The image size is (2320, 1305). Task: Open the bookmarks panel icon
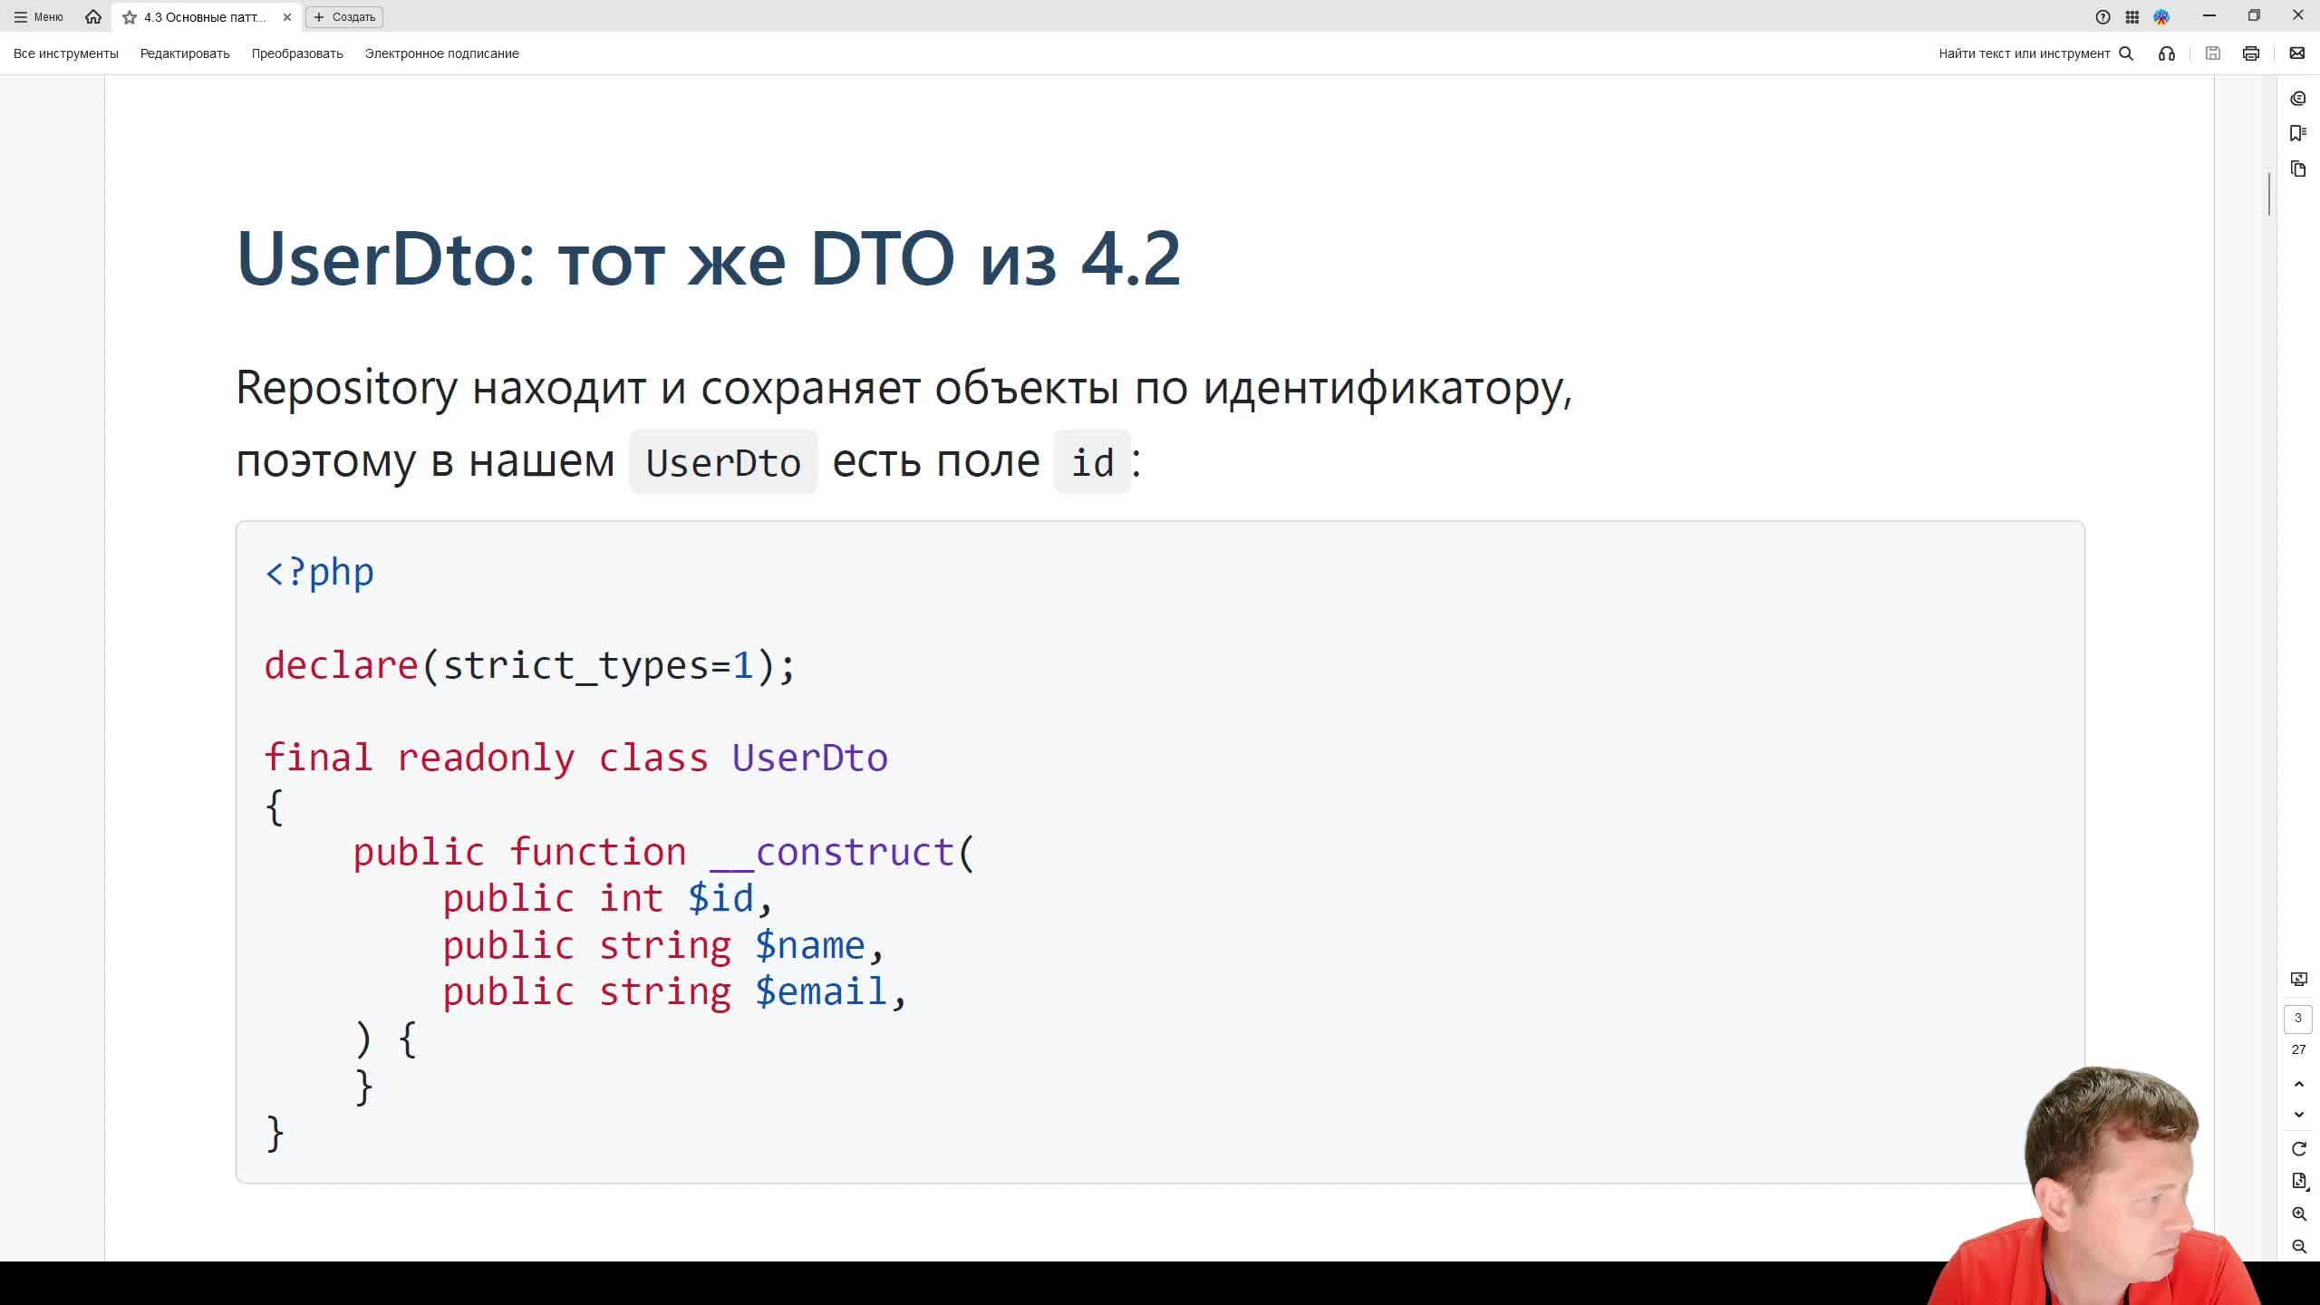point(2298,133)
